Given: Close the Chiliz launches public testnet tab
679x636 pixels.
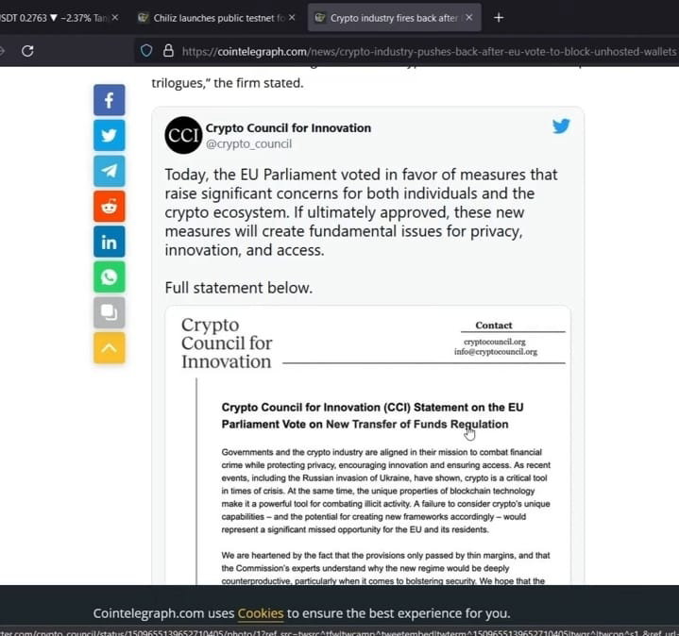Looking at the screenshot, I should (x=292, y=17).
